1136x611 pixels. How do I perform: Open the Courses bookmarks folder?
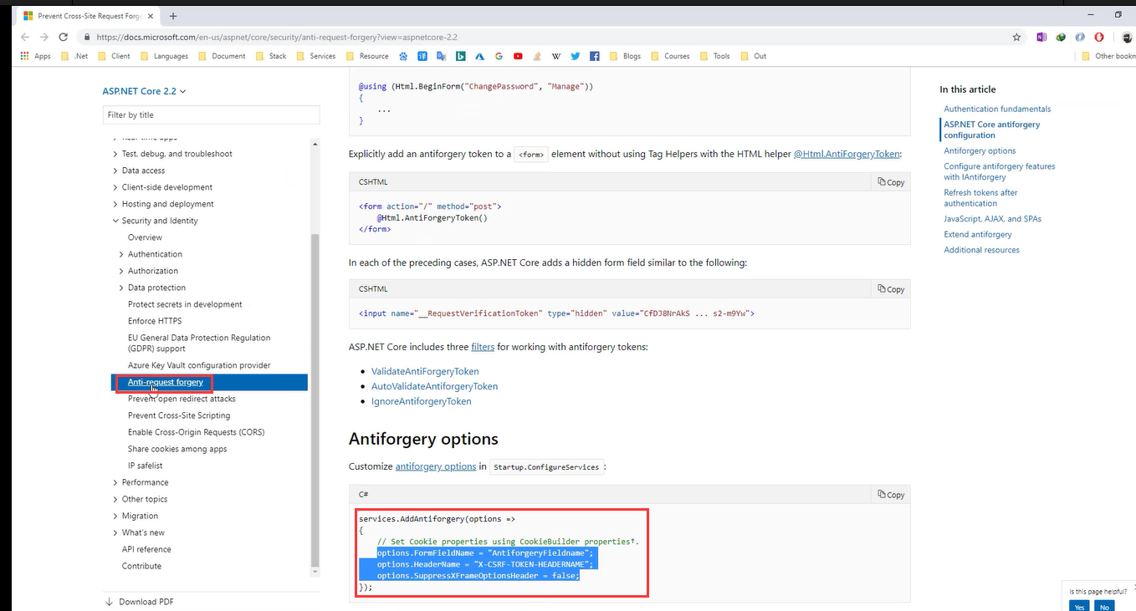[x=670, y=56]
